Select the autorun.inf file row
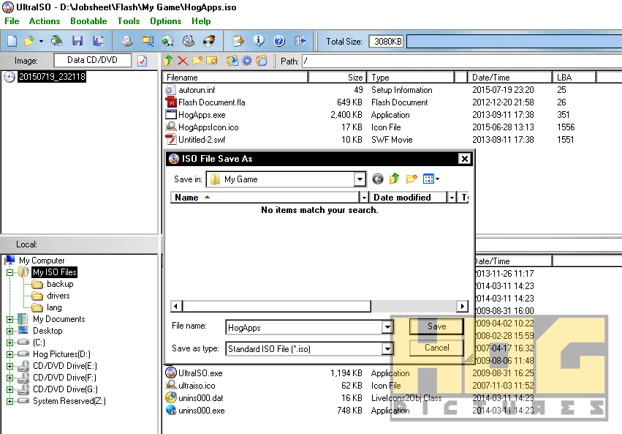This screenshot has width=622, height=434. 197,90
